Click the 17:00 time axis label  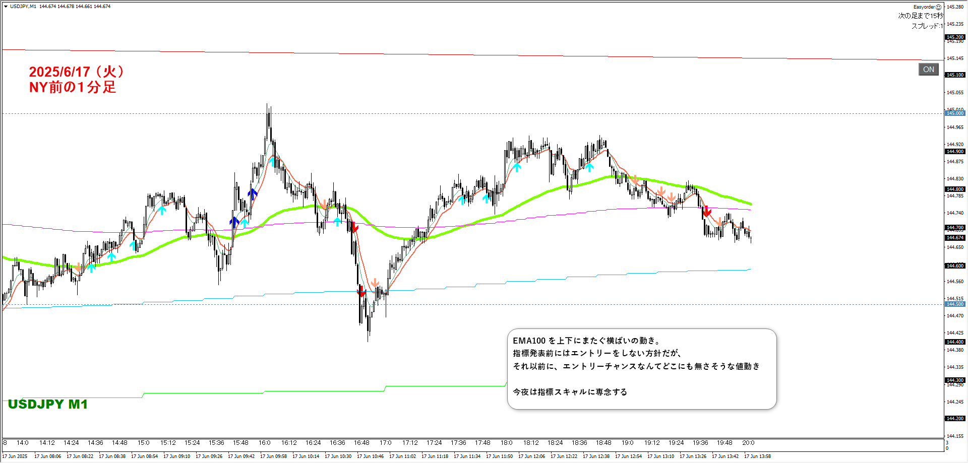click(386, 443)
